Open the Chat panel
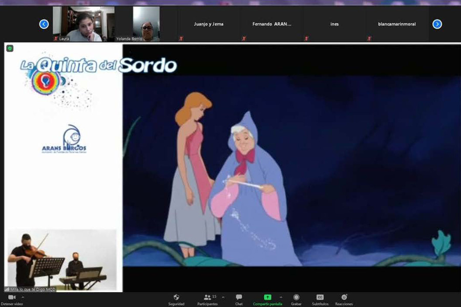 [x=239, y=297]
